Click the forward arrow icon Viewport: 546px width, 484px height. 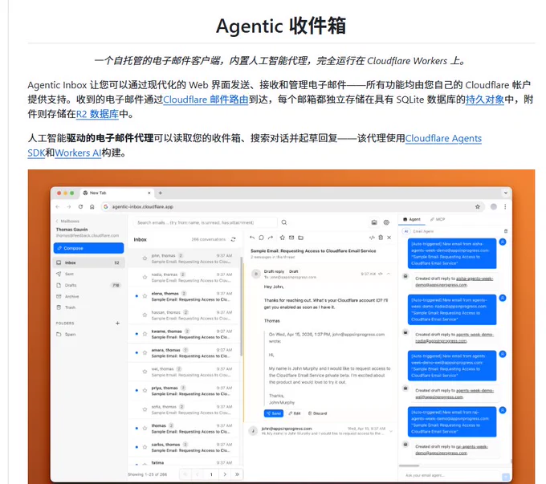(x=271, y=238)
